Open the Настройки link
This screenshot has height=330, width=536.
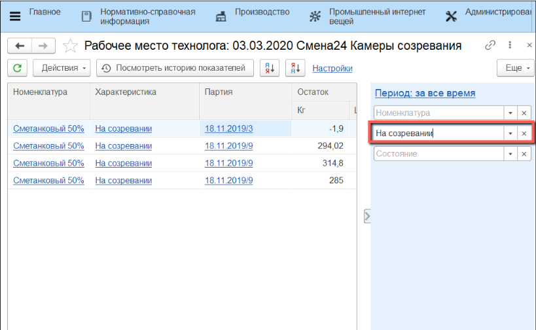(x=332, y=68)
